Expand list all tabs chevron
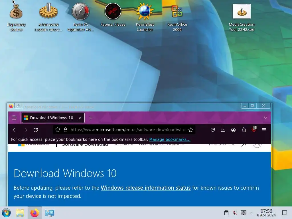Screen dimensions: 292x219 coord(265,118)
